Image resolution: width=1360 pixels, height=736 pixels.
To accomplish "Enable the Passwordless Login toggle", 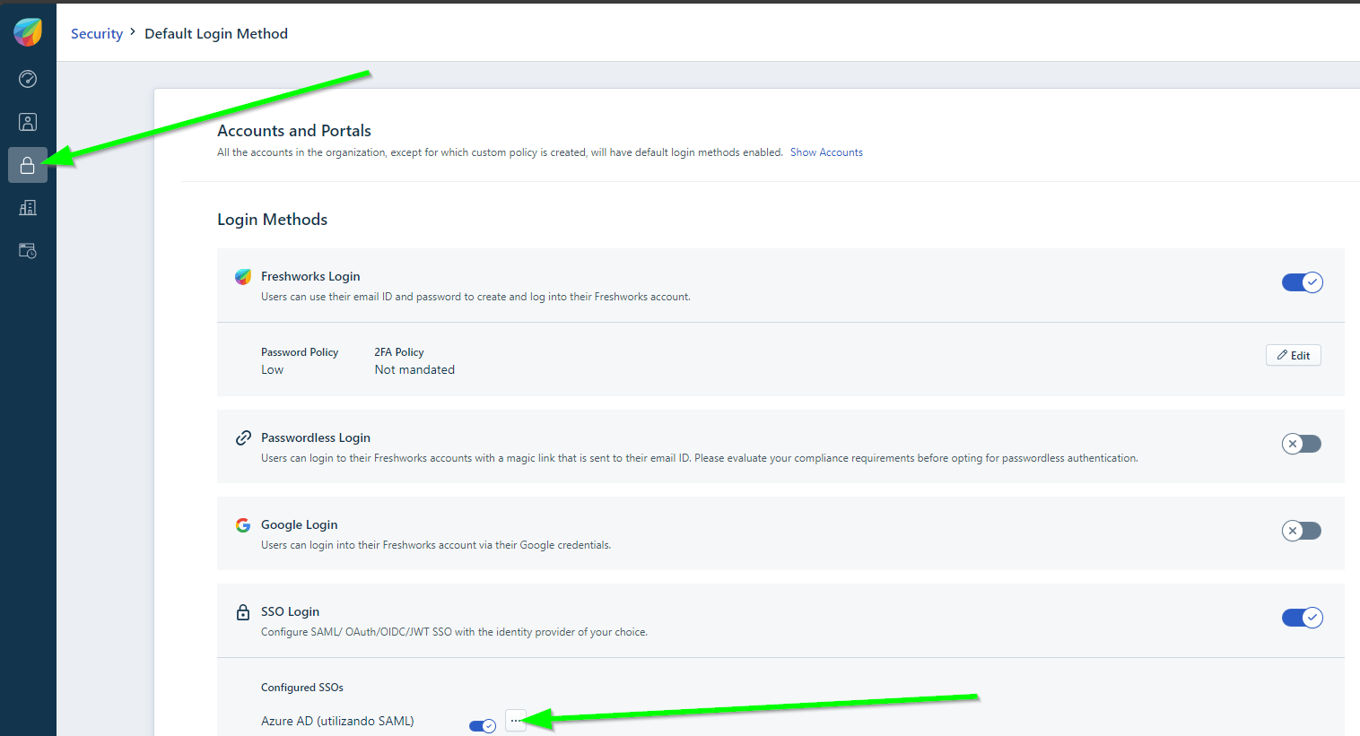I will tap(1301, 444).
